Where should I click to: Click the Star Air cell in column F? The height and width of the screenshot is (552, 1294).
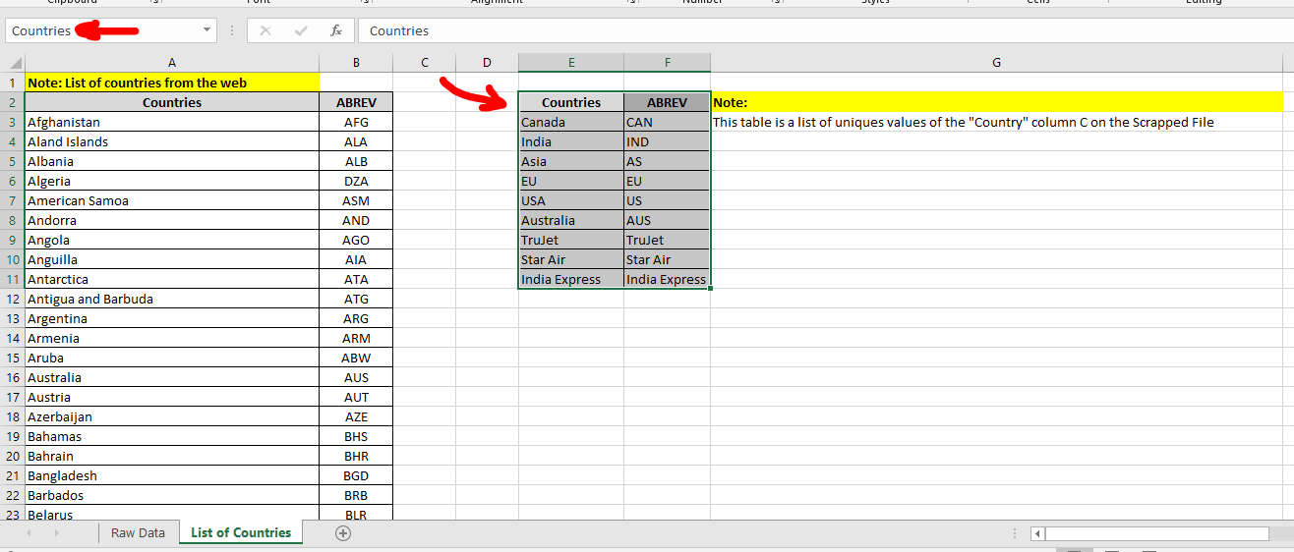tap(667, 259)
